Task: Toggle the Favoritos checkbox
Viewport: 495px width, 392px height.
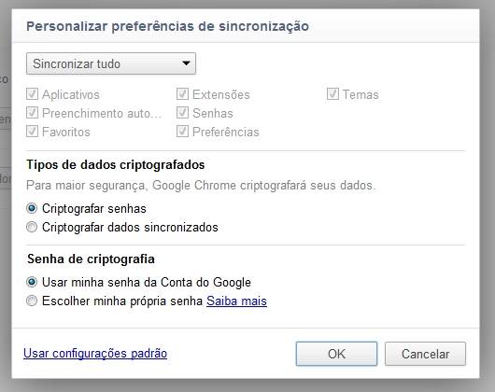Action: click(32, 132)
